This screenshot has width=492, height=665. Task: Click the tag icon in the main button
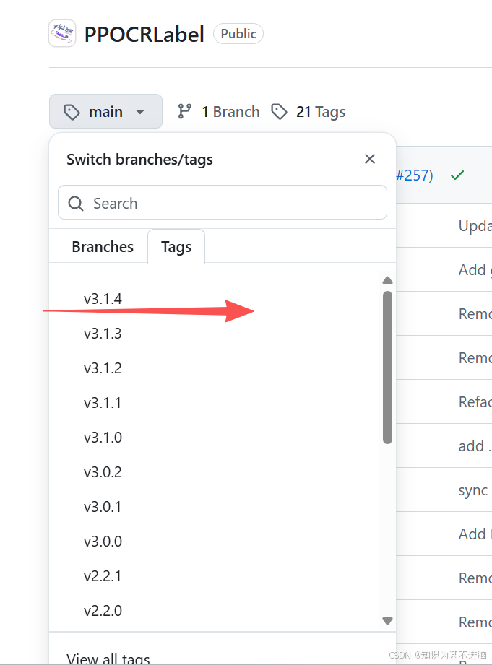click(x=72, y=112)
